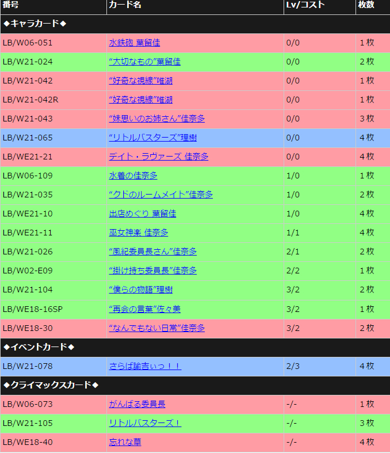Click the ◆イベントカード◆ section heading

coord(39,347)
